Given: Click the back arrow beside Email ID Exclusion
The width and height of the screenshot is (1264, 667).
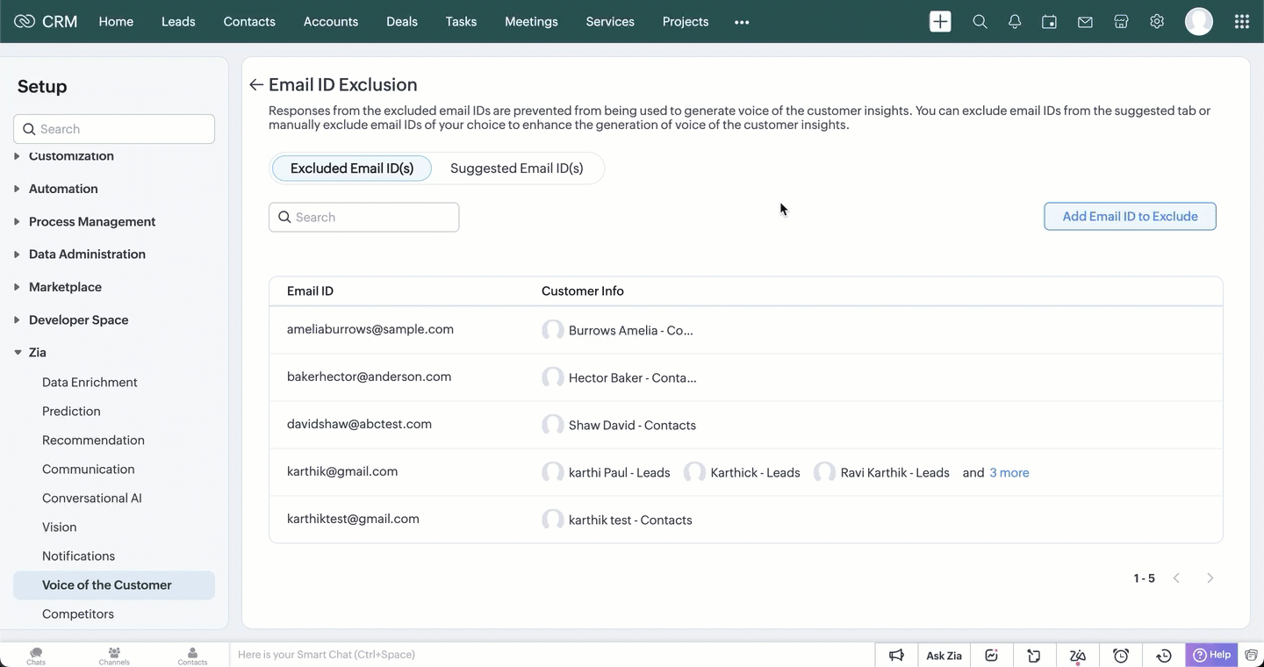Looking at the screenshot, I should pyautogui.click(x=255, y=85).
